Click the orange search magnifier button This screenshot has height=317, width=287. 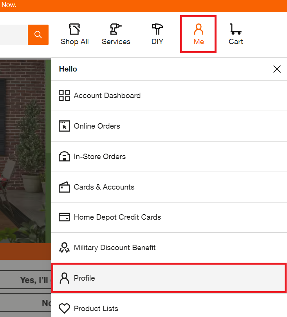click(x=38, y=35)
